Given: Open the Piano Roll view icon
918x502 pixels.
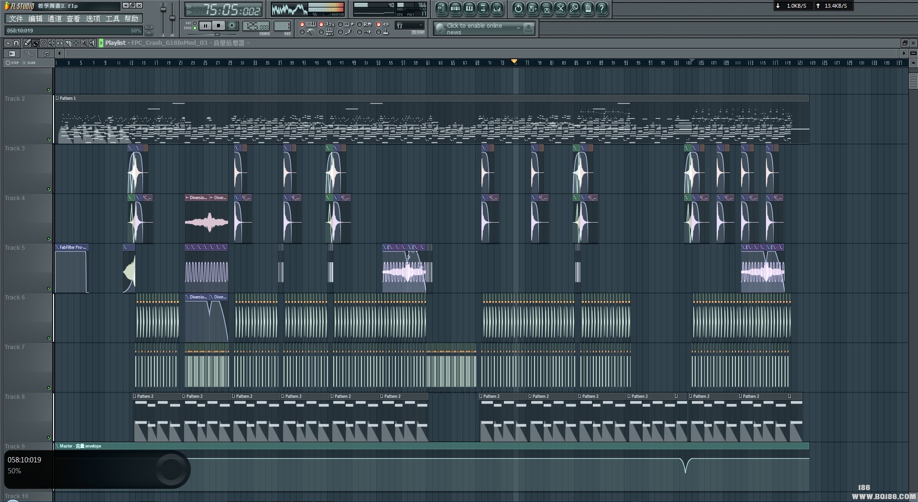Looking at the screenshot, I should coord(469,8).
